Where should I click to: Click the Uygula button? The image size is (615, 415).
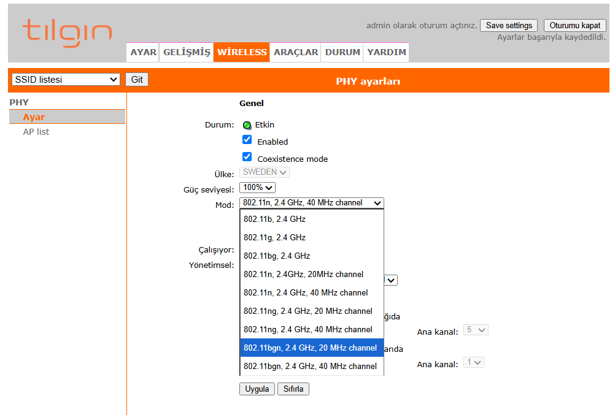257,389
